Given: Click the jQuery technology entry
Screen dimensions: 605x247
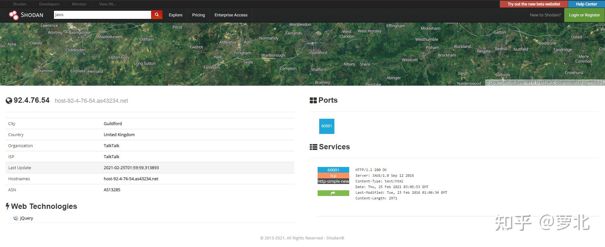Looking at the screenshot, I should (26, 218).
